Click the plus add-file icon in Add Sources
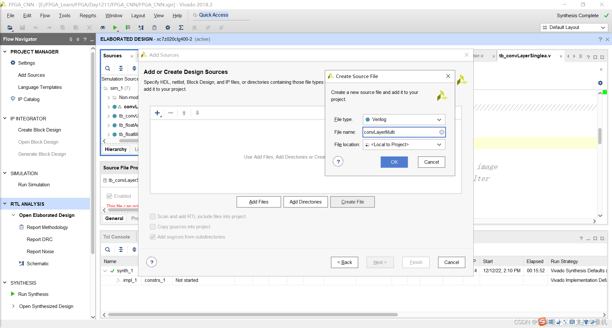The height and width of the screenshot is (328, 612). [157, 113]
